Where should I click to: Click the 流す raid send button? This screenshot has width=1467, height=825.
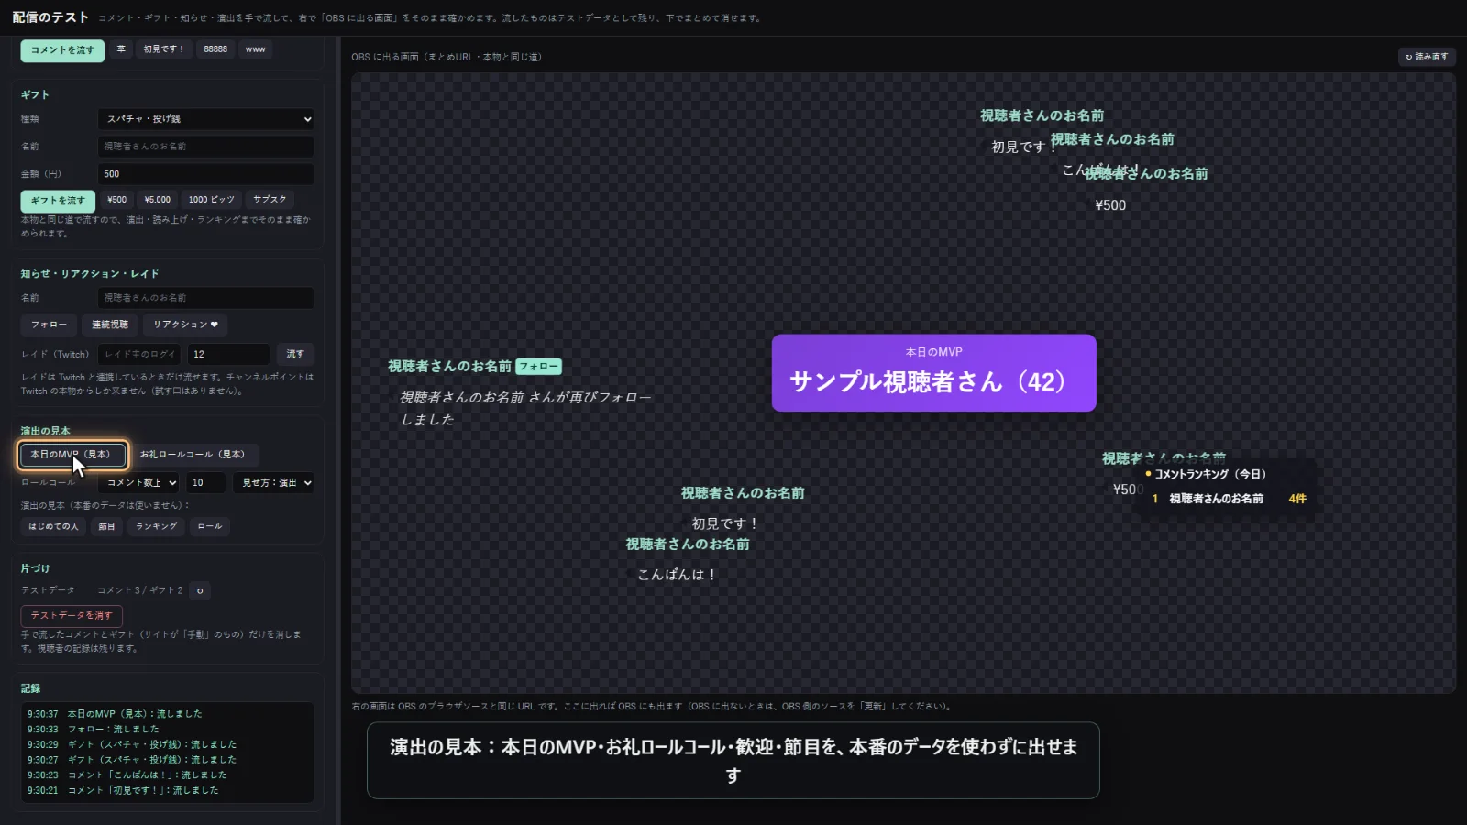[x=295, y=354]
